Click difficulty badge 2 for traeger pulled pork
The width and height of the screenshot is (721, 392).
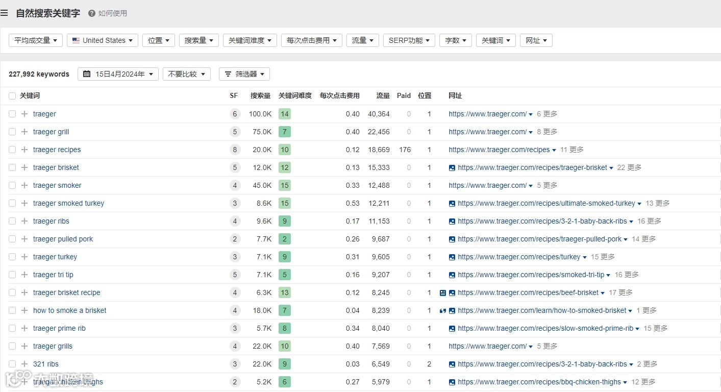tap(285, 239)
